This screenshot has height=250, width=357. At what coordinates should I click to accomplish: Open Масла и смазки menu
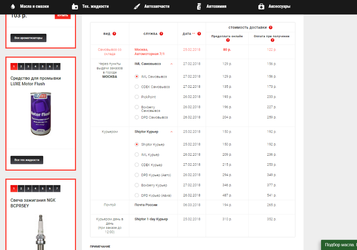[x=35, y=6]
